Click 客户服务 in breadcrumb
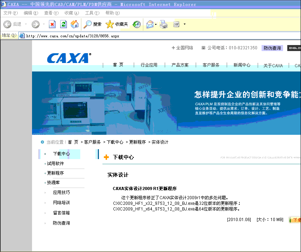 coord(92,142)
